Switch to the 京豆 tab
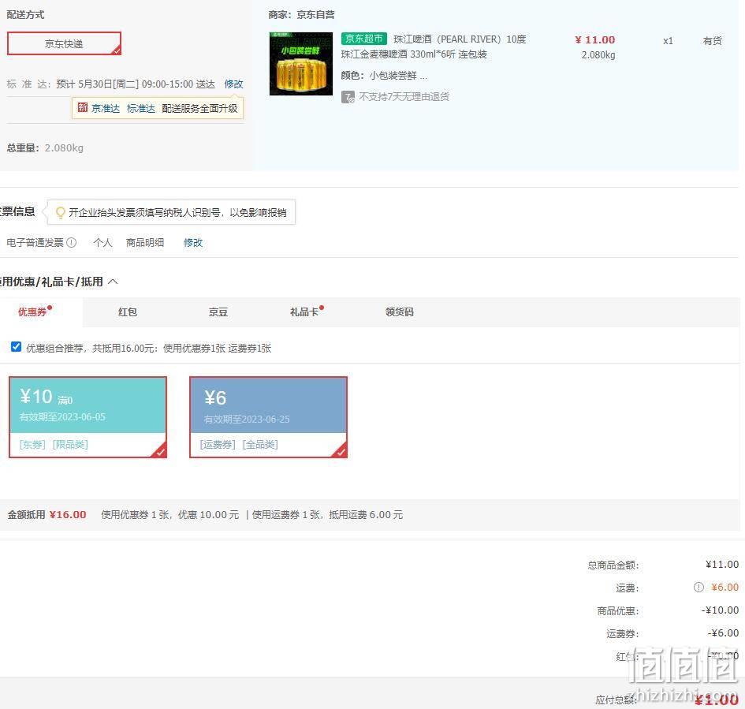 point(218,312)
